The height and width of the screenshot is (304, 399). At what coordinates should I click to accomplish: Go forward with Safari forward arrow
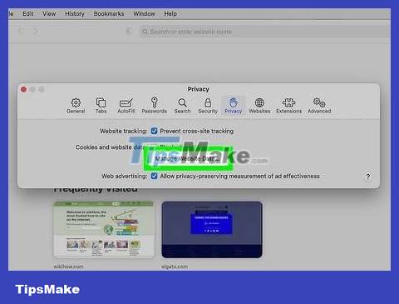coord(36,31)
